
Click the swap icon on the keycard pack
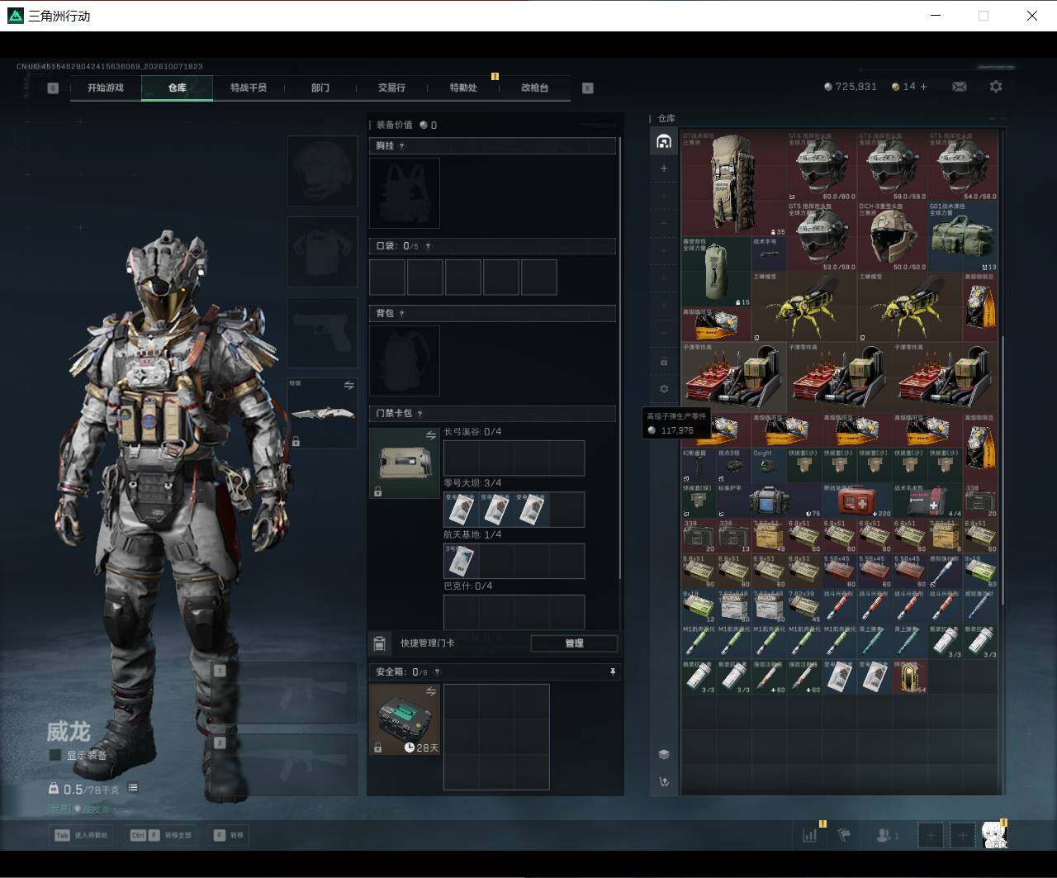[x=430, y=435]
